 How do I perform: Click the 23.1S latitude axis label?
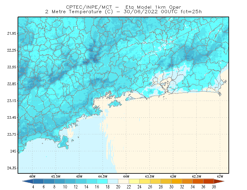pos(12,101)
